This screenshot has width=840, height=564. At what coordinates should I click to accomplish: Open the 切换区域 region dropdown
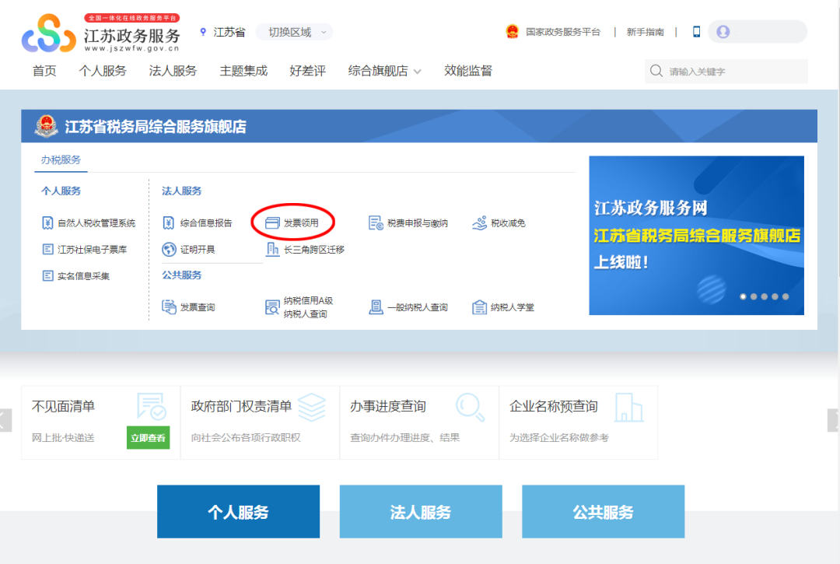tap(294, 32)
